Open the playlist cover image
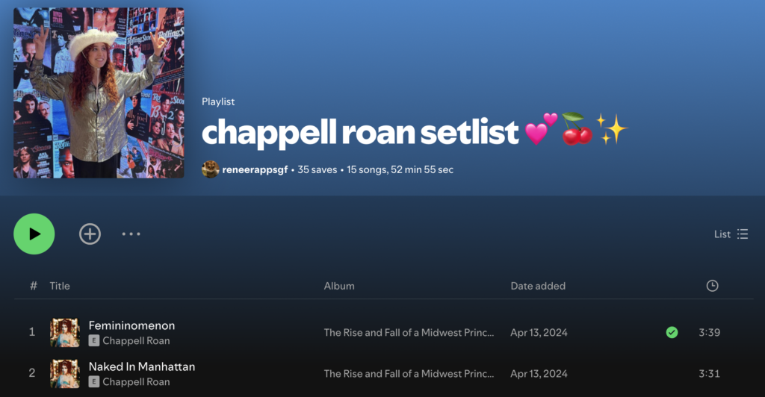Image resolution: width=765 pixels, height=397 pixels. tap(99, 93)
